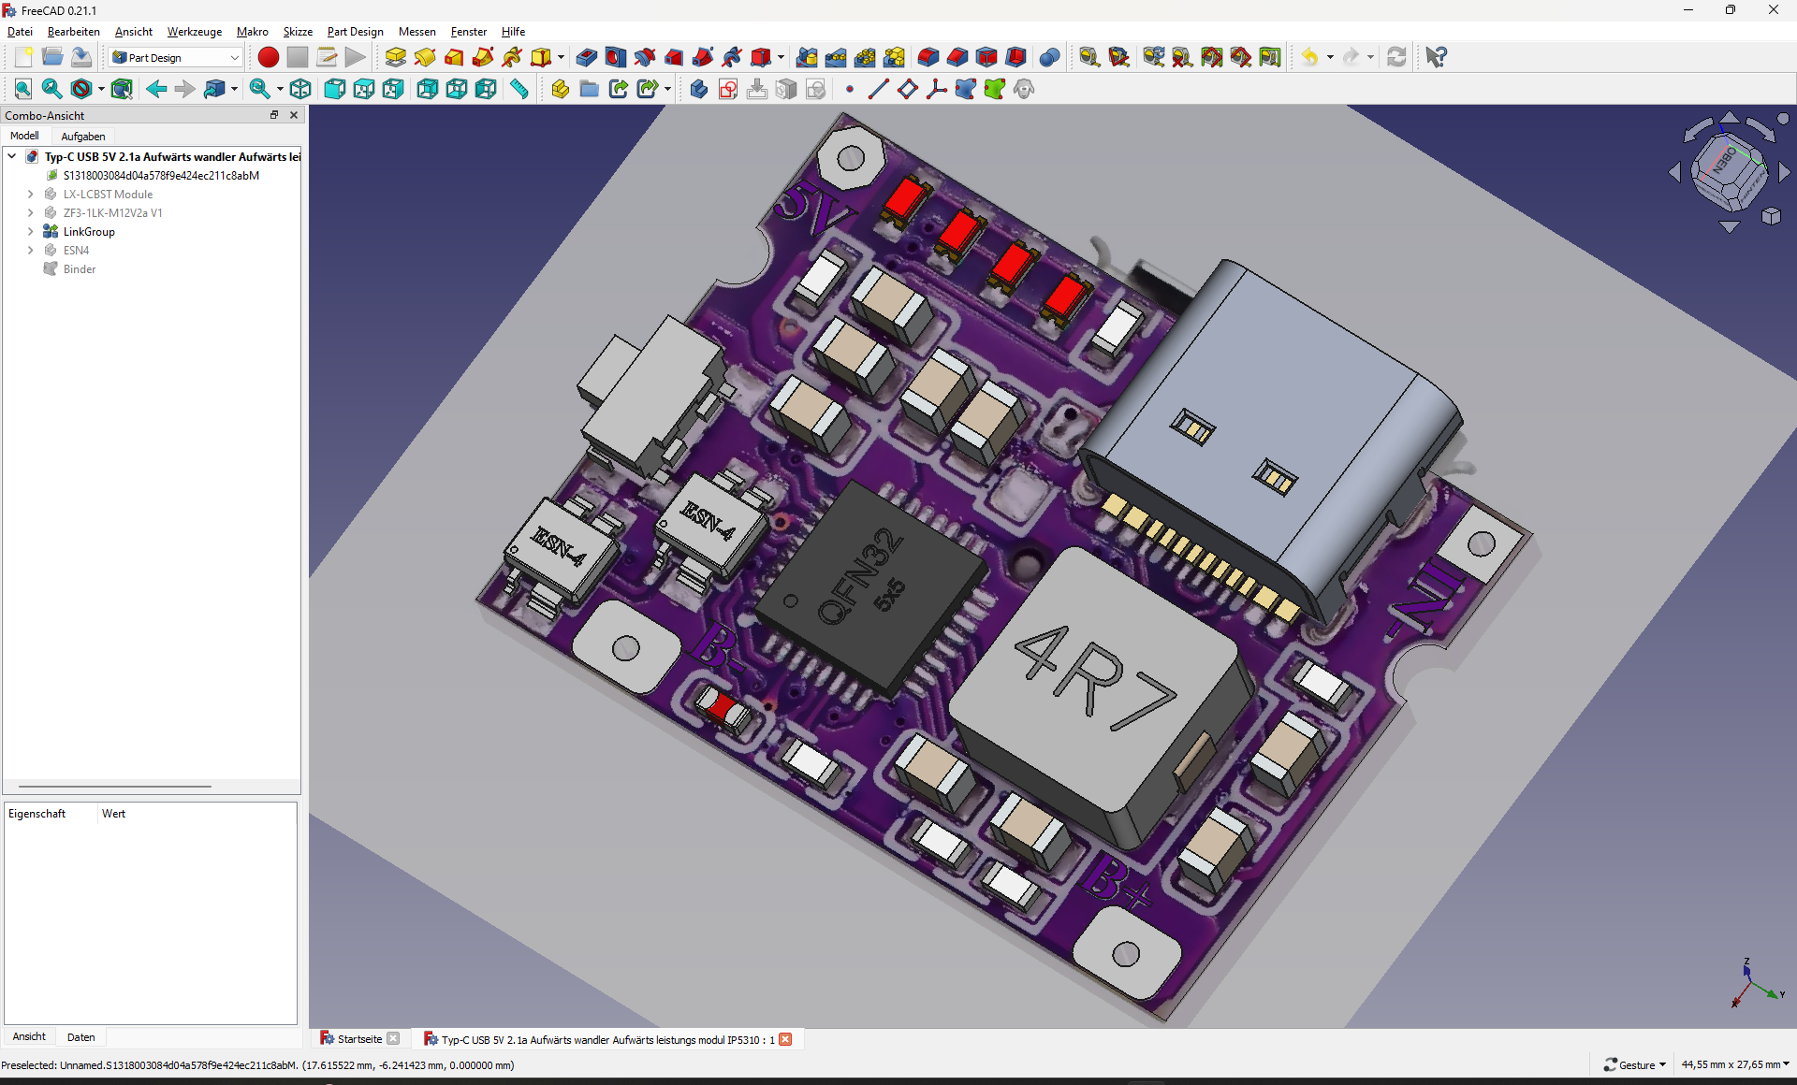
Task: Rotate view up using navigation cube arrow
Action: [x=1729, y=118]
